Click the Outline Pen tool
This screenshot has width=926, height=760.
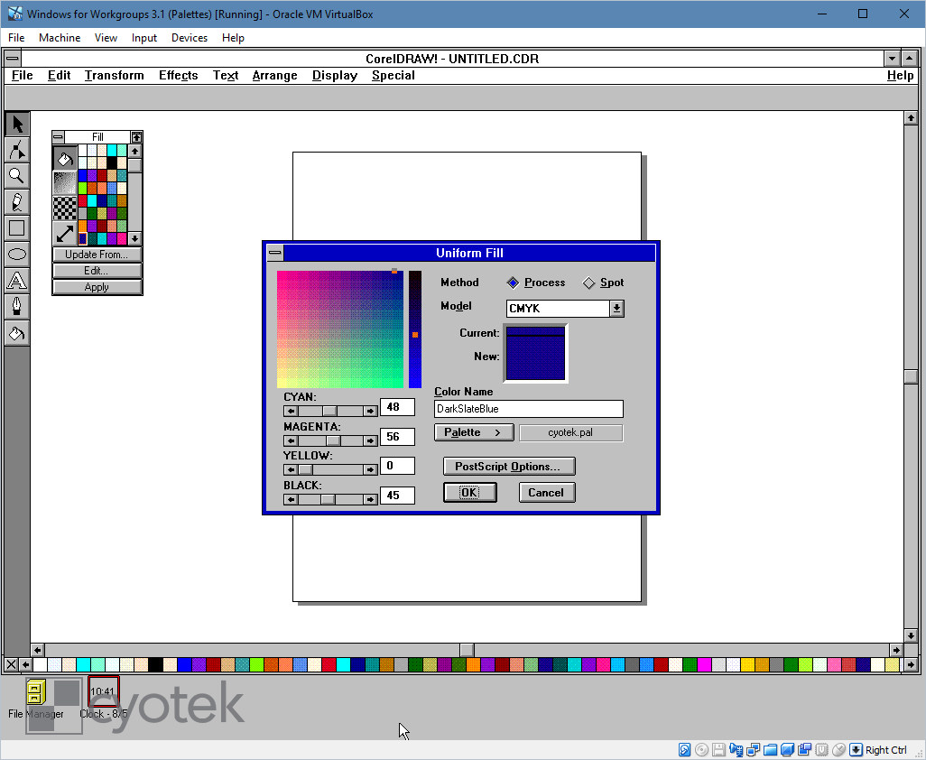pos(17,306)
